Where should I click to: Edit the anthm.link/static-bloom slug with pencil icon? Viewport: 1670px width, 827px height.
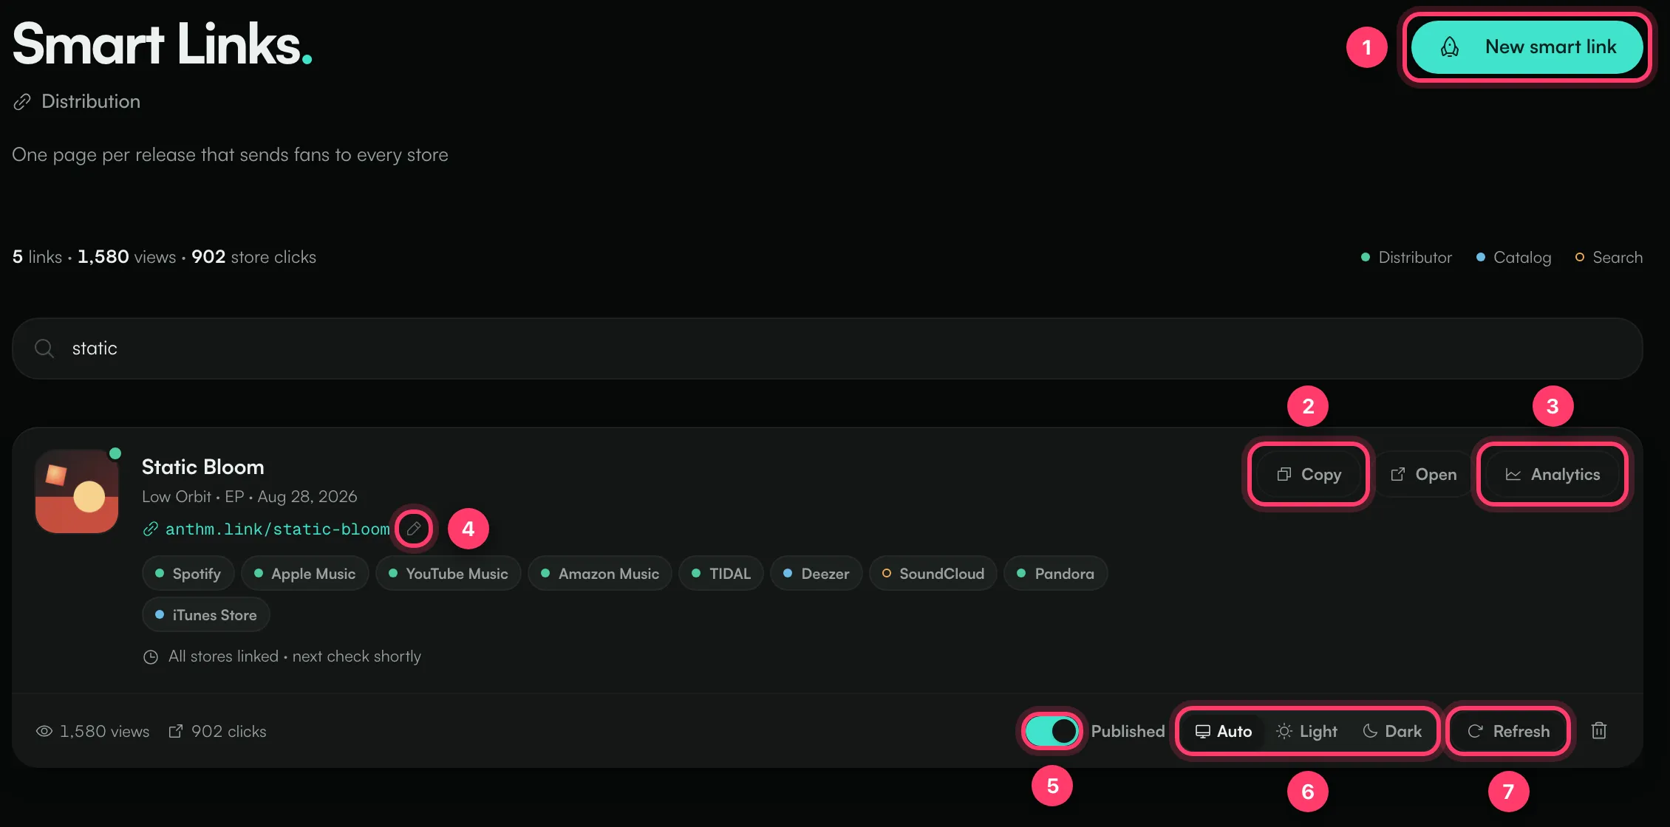(414, 529)
